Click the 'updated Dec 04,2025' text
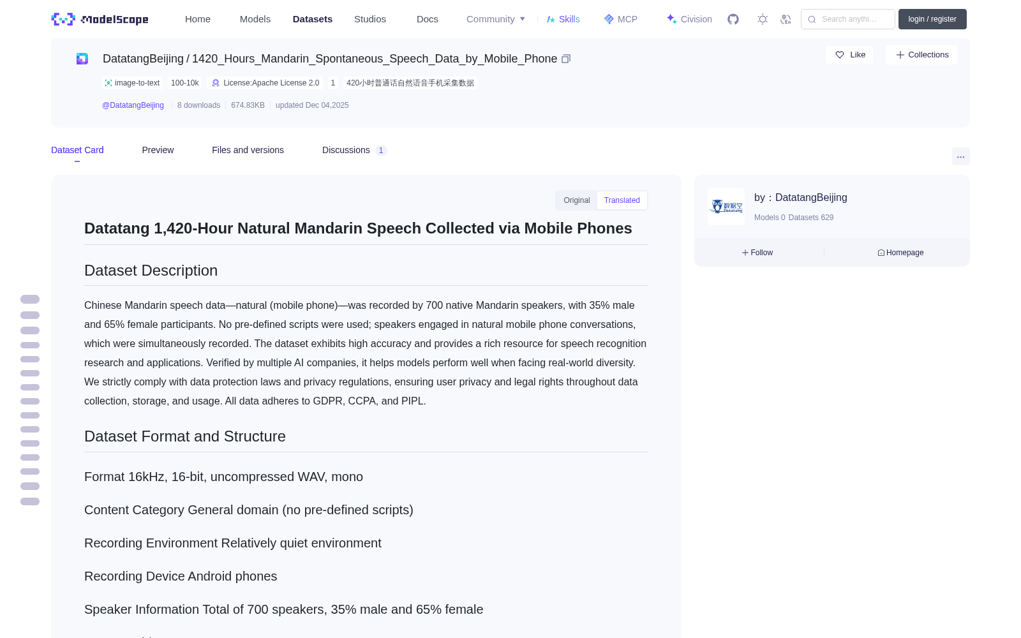This screenshot has height=638, width=1021. pyautogui.click(x=312, y=105)
